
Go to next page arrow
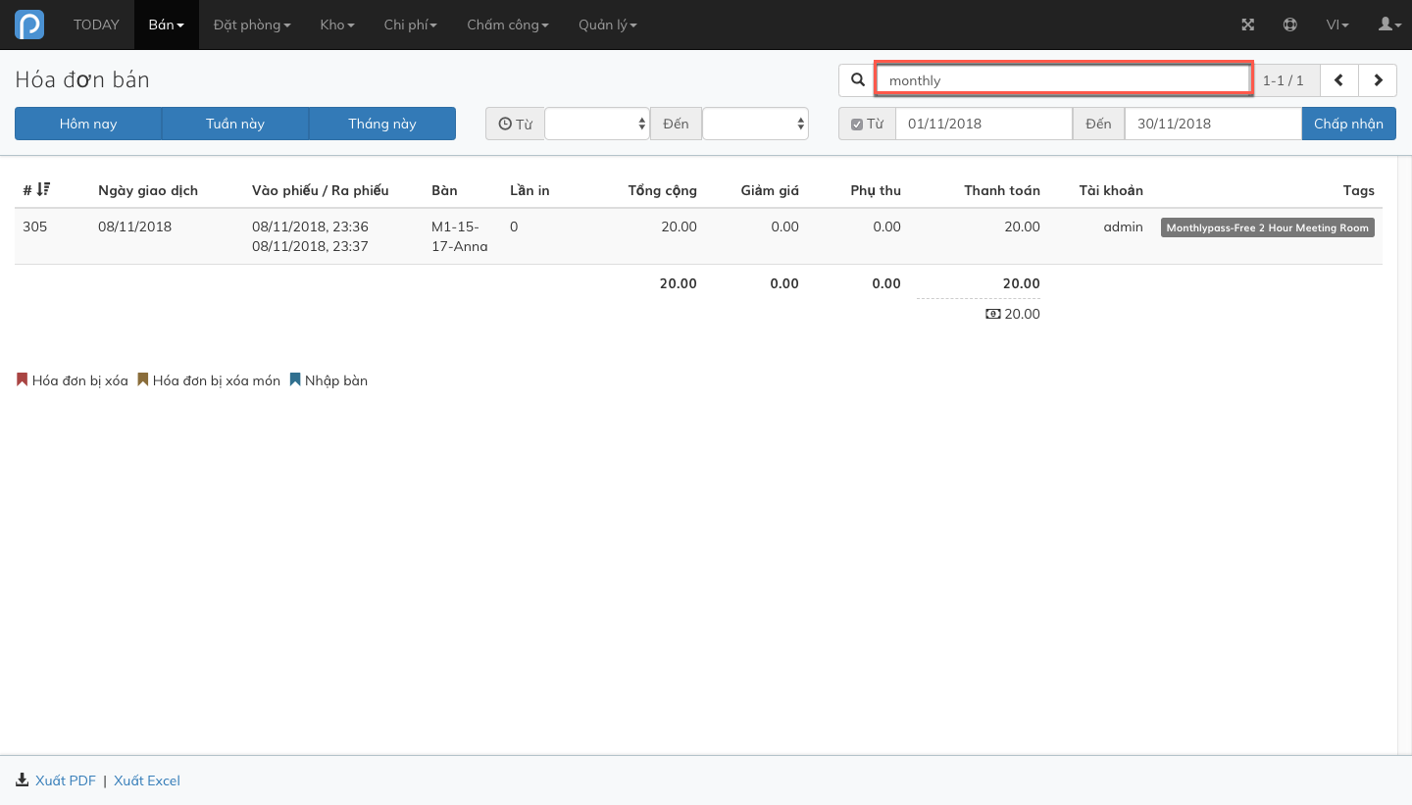pos(1378,80)
